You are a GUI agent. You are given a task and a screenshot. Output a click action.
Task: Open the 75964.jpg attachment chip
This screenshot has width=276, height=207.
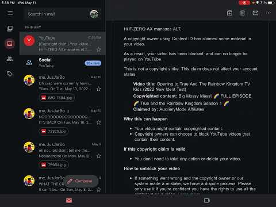pos(54,165)
